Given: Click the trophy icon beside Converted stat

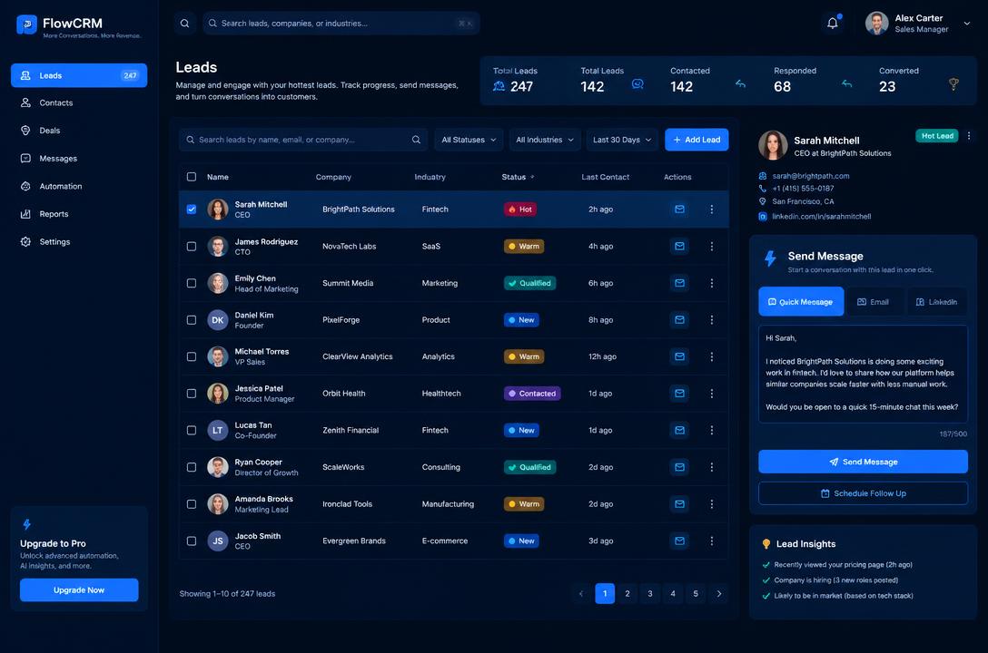Looking at the screenshot, I should 953,83.
